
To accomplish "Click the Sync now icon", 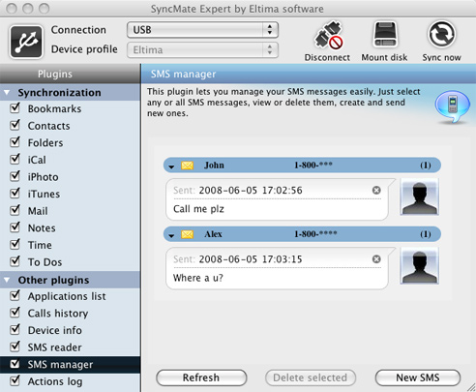I will [441, 34].
